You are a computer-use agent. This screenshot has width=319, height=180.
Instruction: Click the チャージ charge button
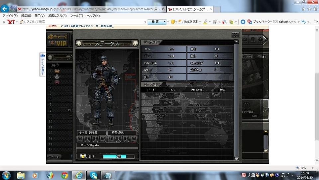57,37
